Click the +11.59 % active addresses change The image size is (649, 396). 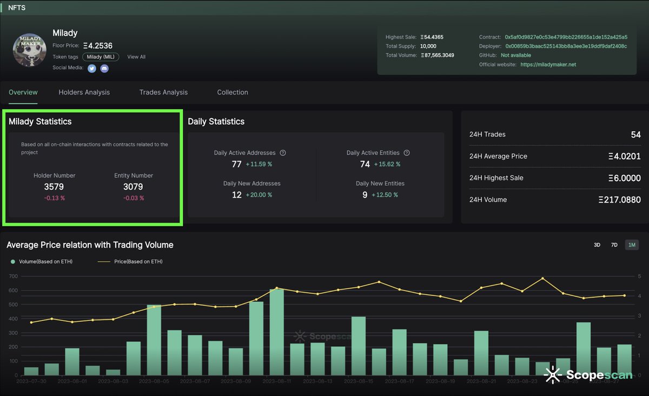tap(259, 164)
